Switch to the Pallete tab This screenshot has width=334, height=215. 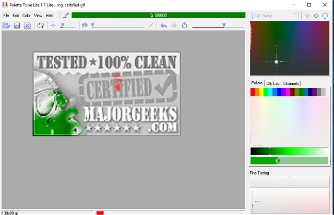pyautogui.click(x=257, y=83)
